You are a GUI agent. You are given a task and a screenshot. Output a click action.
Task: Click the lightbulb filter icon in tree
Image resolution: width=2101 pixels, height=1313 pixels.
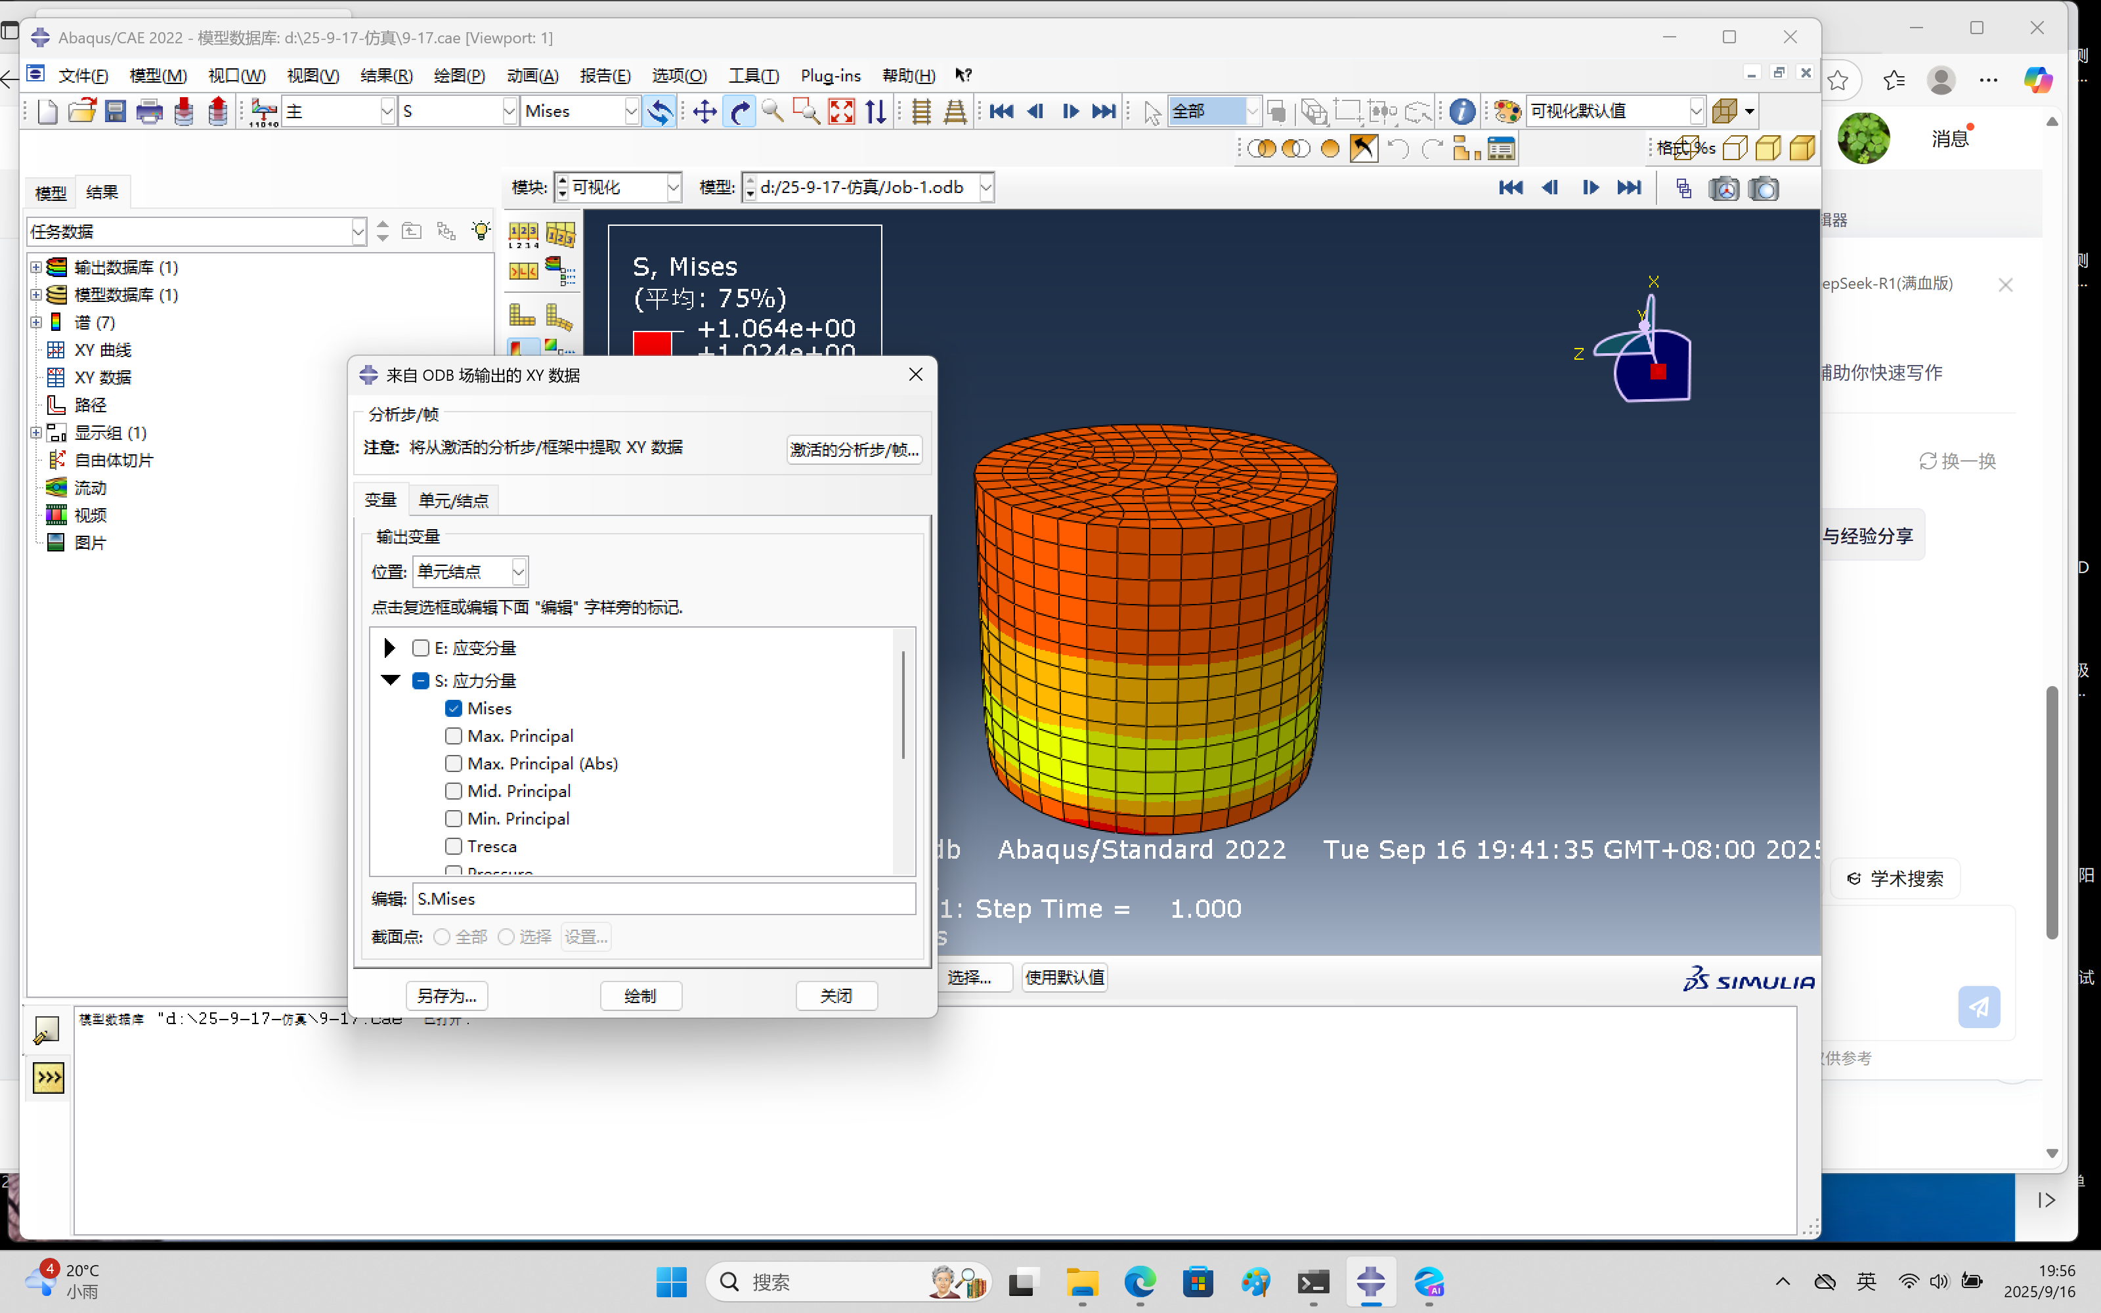[480, 231]
